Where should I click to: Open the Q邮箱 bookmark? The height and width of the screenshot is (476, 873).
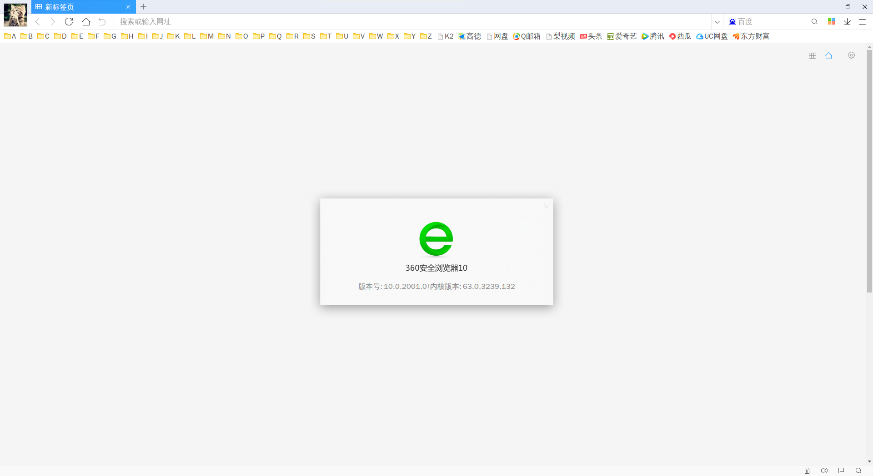pyautogui.click(x=527, y=36)
